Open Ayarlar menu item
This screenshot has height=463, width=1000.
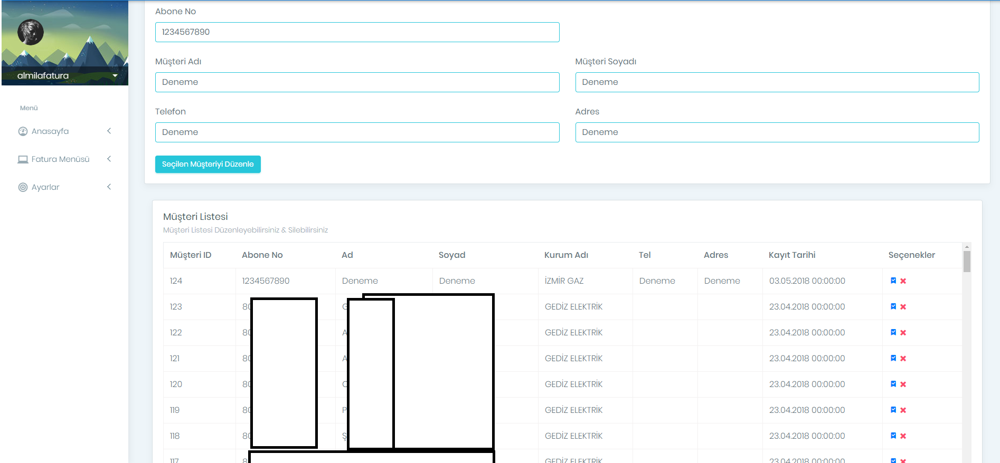coord(65,187)
